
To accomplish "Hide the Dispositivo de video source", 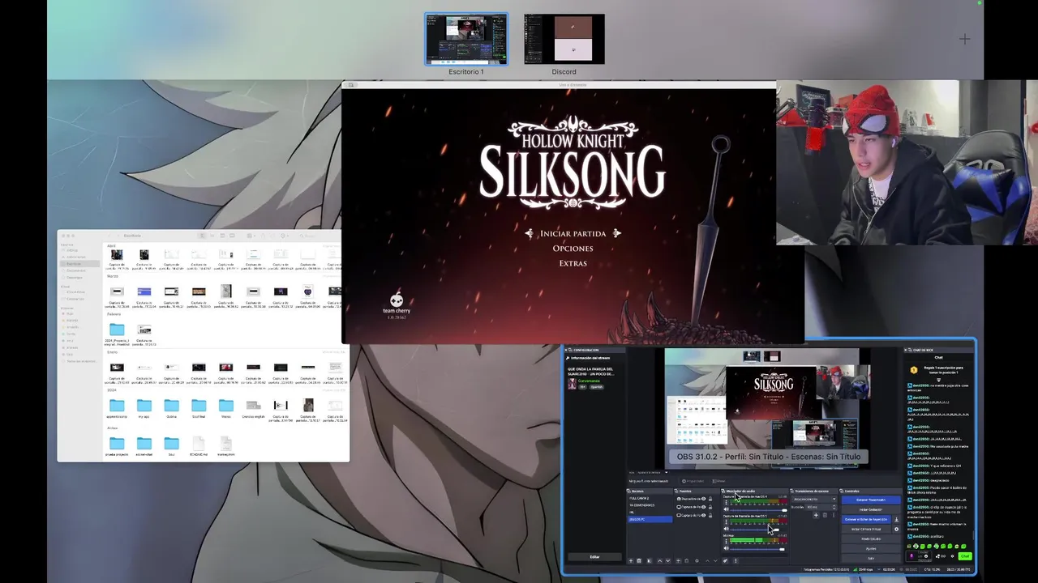I will [703, 499].
